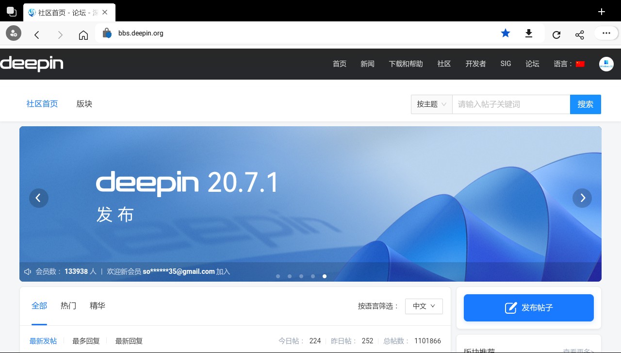
Task: Open 首页 in the top navigation
Action: click(340, 64)
